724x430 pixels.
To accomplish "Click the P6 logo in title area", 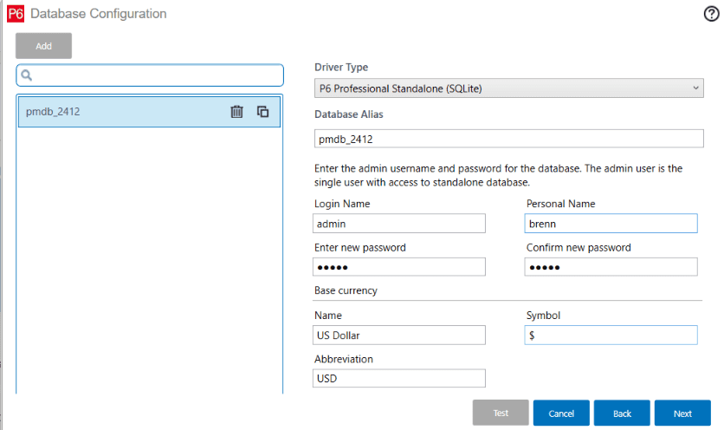I will (x=15, y=14).
